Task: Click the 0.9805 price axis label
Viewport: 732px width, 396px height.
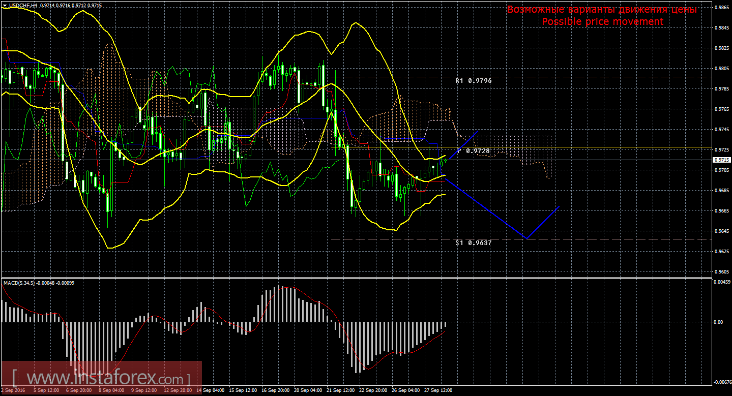Action: 721,69
